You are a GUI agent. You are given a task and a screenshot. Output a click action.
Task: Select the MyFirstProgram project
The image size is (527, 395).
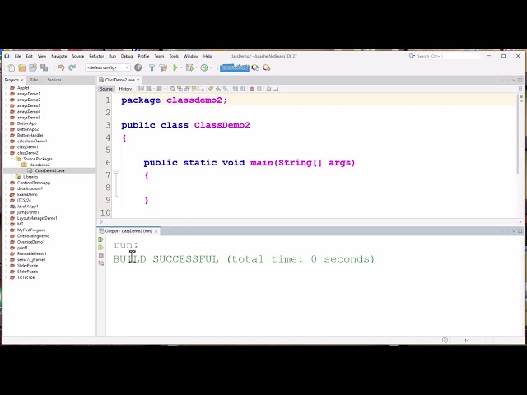pos(31,230)
